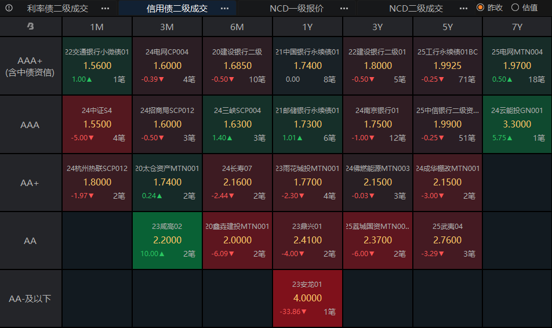This screenshot has height=328, width=552.
Task: Click the 1M column header
Action: click(x=97, y=27)
